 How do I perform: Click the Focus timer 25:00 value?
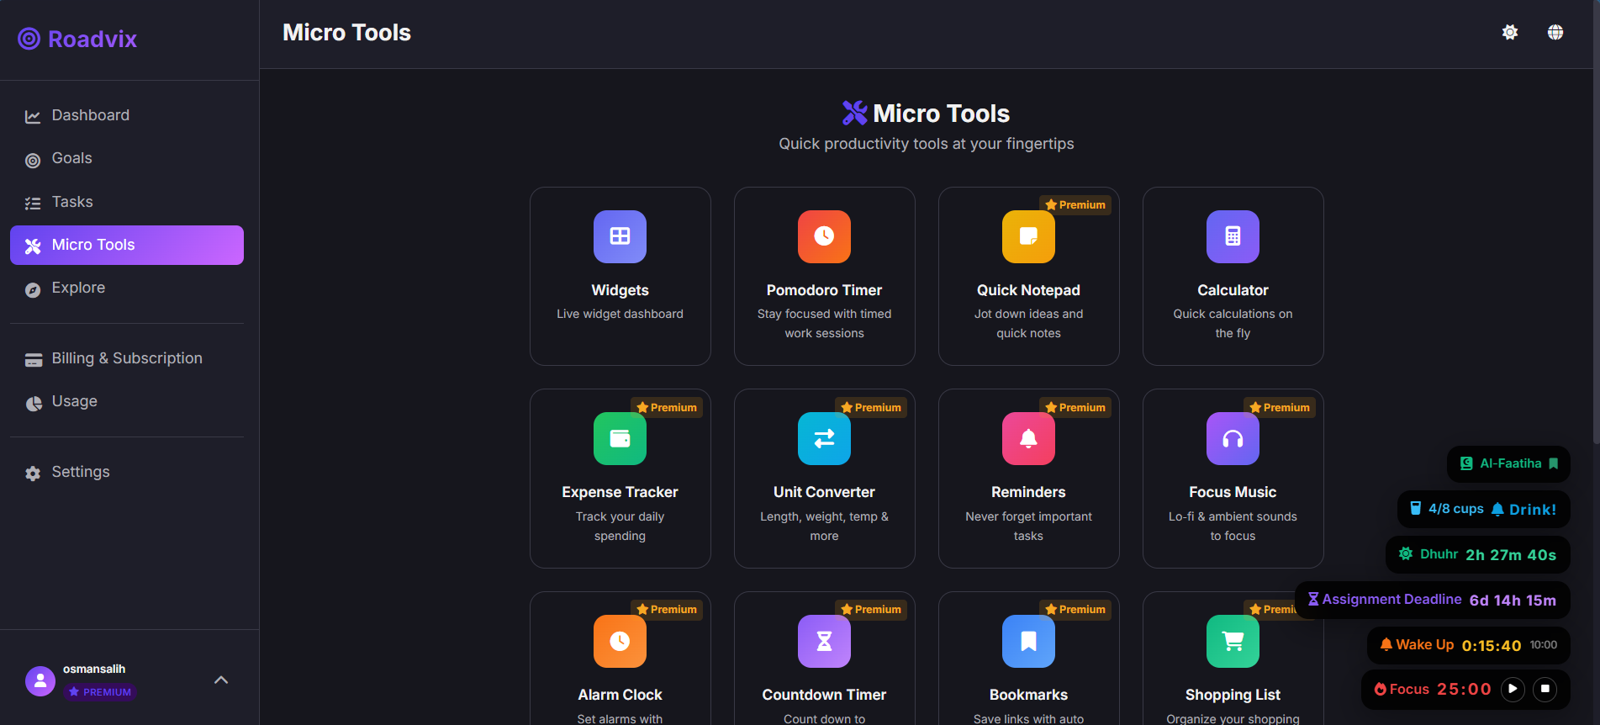click(x=1464, y=689)
